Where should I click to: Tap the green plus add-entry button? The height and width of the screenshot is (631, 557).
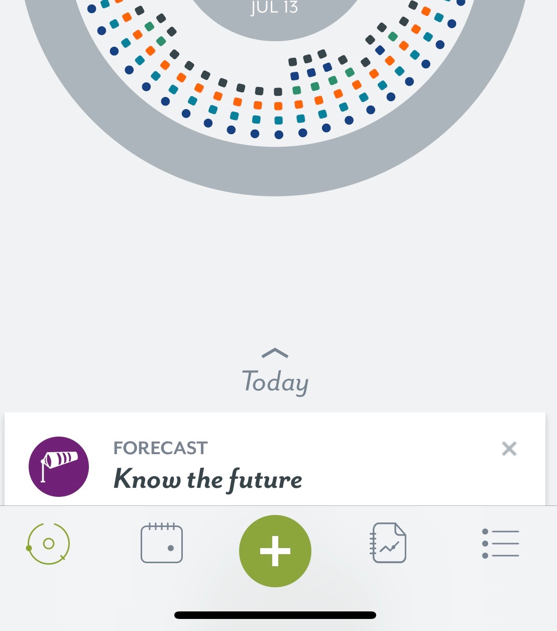point(275,551)
